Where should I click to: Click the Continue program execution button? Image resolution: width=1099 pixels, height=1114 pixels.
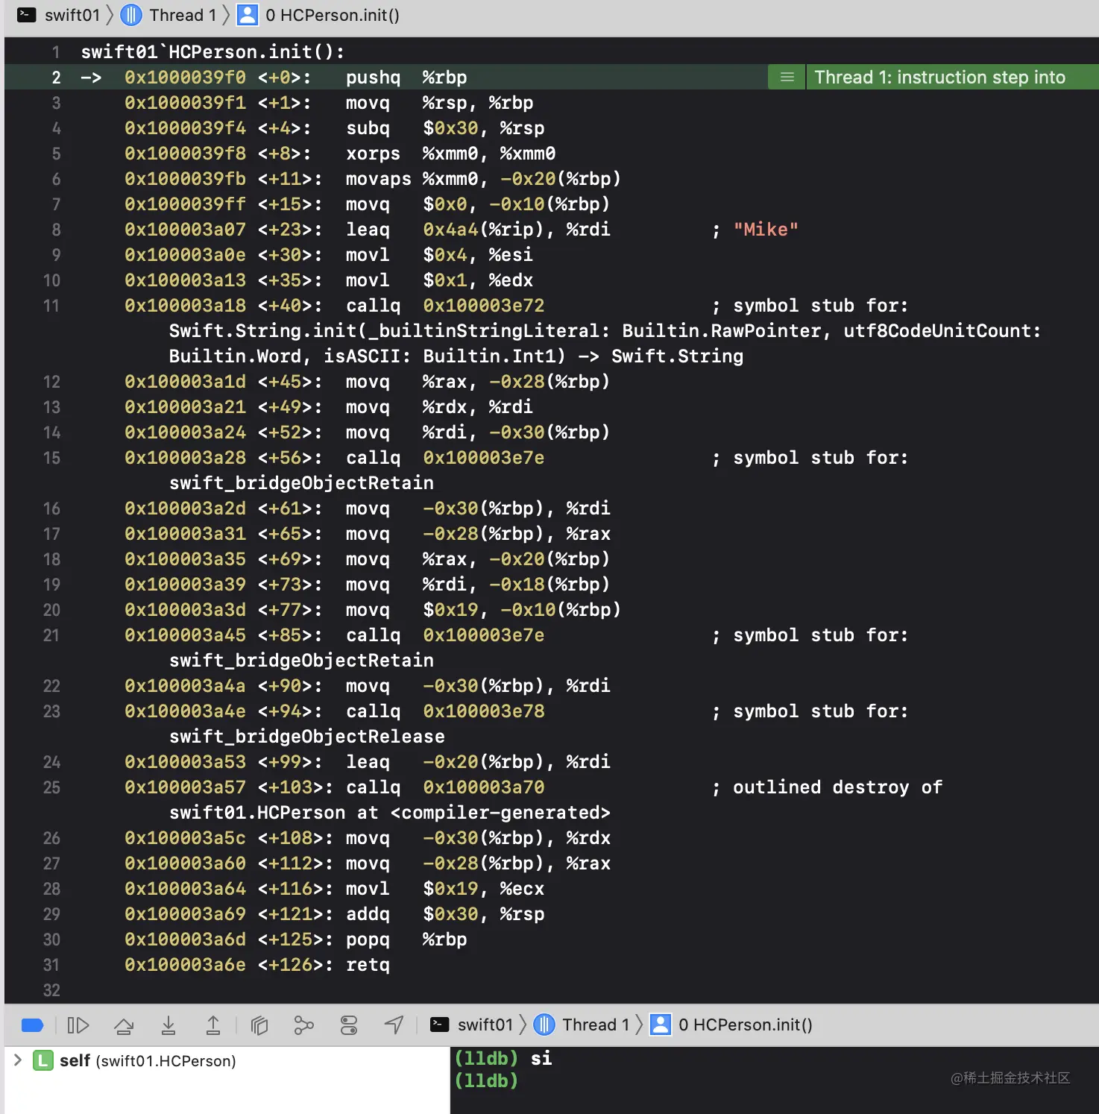point(78,1025)
